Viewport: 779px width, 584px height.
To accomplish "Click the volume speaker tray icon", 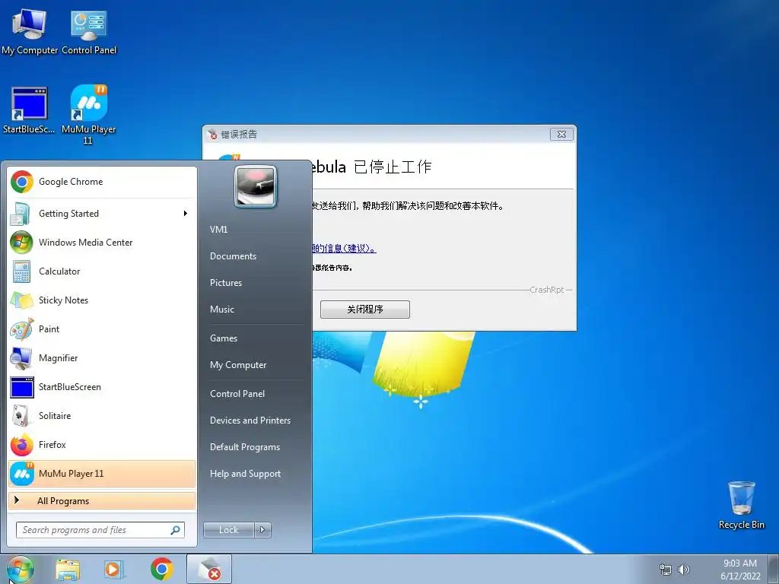I will (x=684, y=570).
